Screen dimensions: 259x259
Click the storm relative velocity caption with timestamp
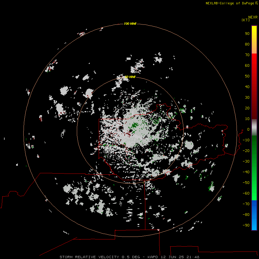[x=129, y=257]
